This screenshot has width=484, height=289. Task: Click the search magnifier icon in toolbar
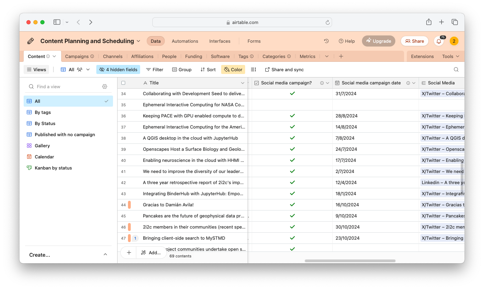pyautogui.click(x=456, y=69)
